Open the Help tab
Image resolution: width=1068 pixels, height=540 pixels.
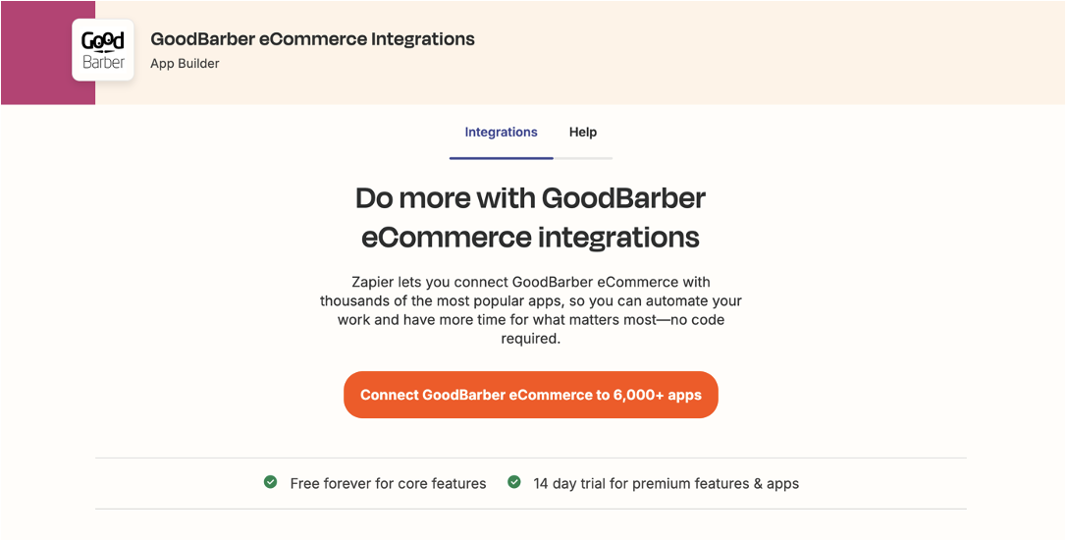point(583,133)
